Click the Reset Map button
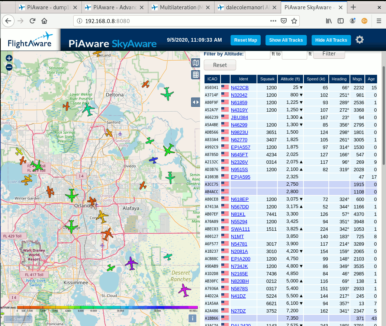Image resolution: width=386 pixels, height=326 pixels. 245,40
